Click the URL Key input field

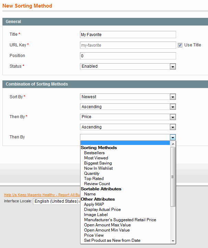(128, 45)
